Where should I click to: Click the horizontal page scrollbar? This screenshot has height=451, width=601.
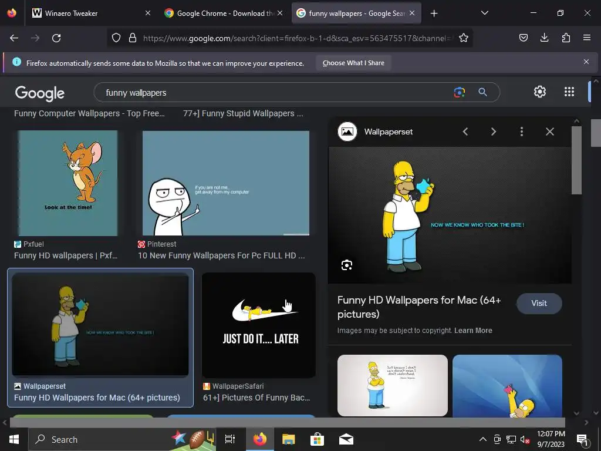[287, 422]
